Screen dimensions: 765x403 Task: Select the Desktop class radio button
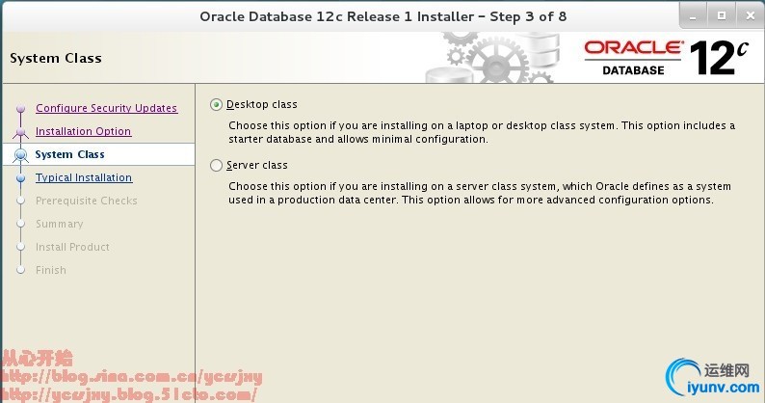pyautogui.click(x=216, y=104)
